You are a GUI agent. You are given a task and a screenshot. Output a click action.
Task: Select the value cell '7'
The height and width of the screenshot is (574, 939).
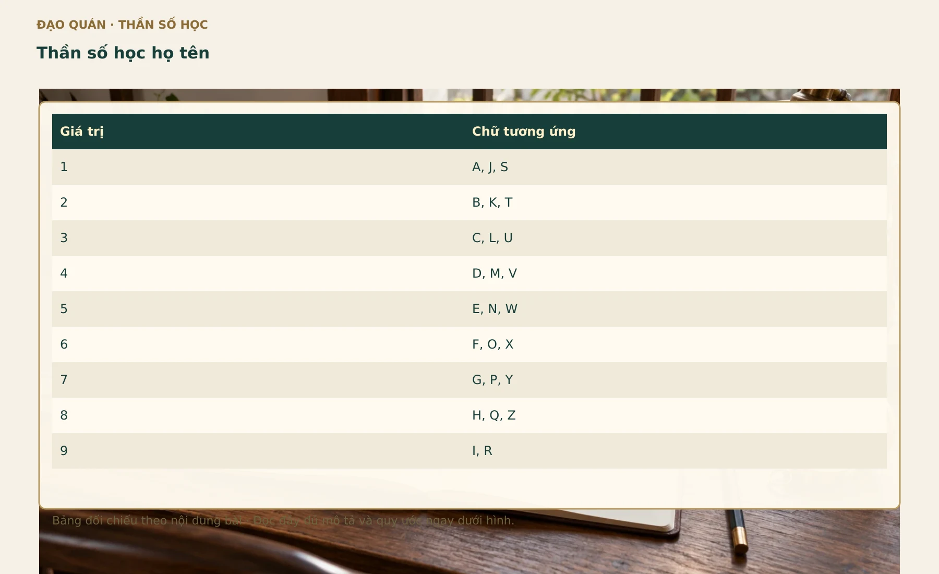point(258,380)
